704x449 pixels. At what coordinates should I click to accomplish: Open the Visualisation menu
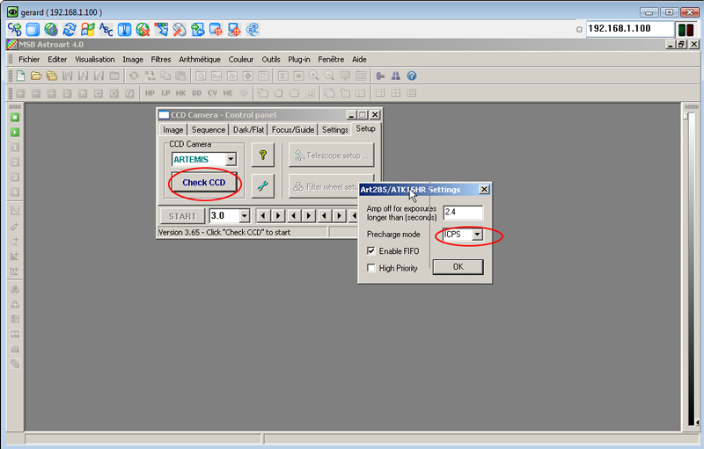(x=95, y=60)
